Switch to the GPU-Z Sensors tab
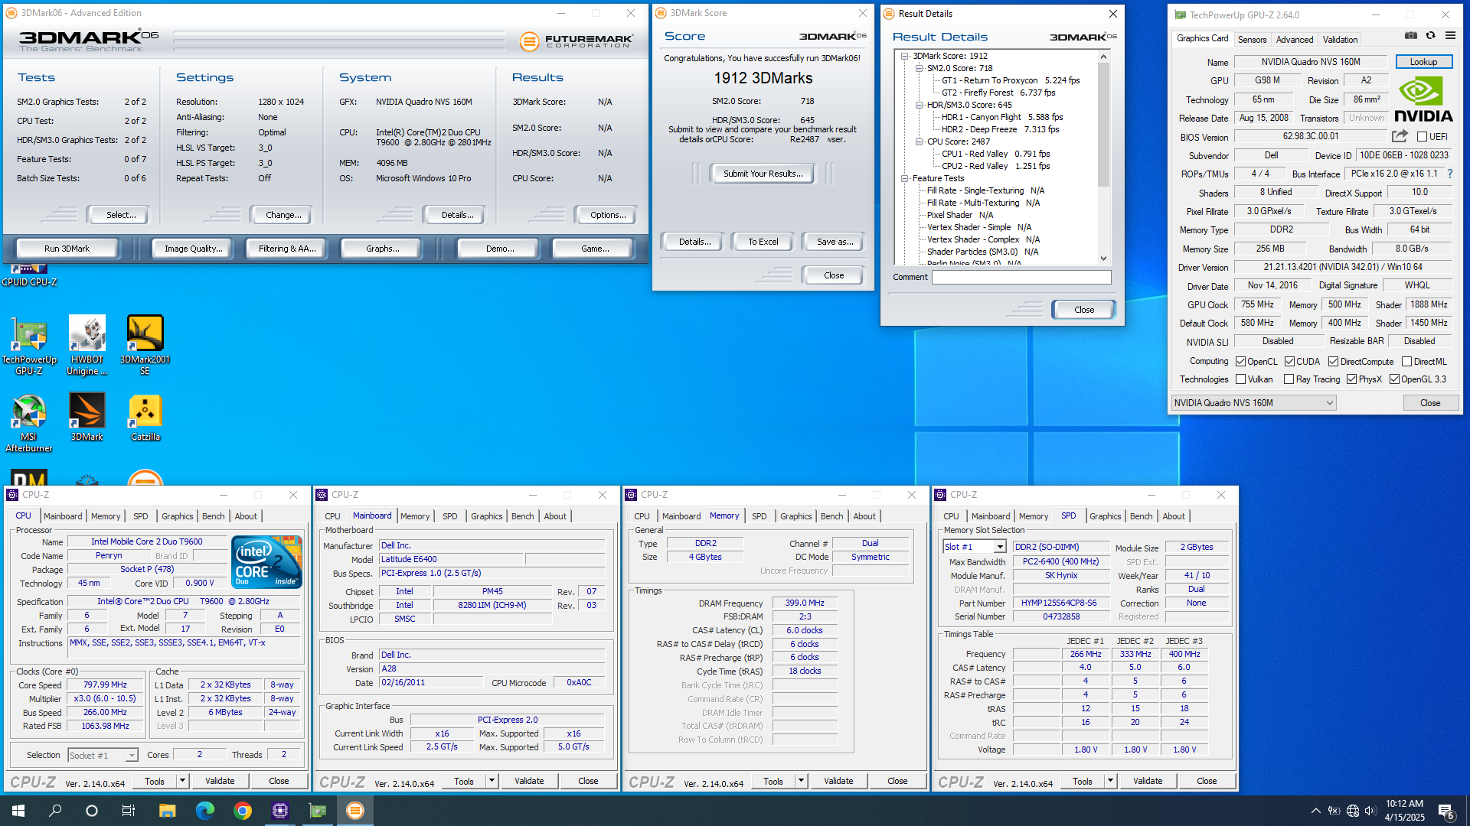Image resolution: width=1470 pixels, height=826 pixels. [x=1252, y=40]
